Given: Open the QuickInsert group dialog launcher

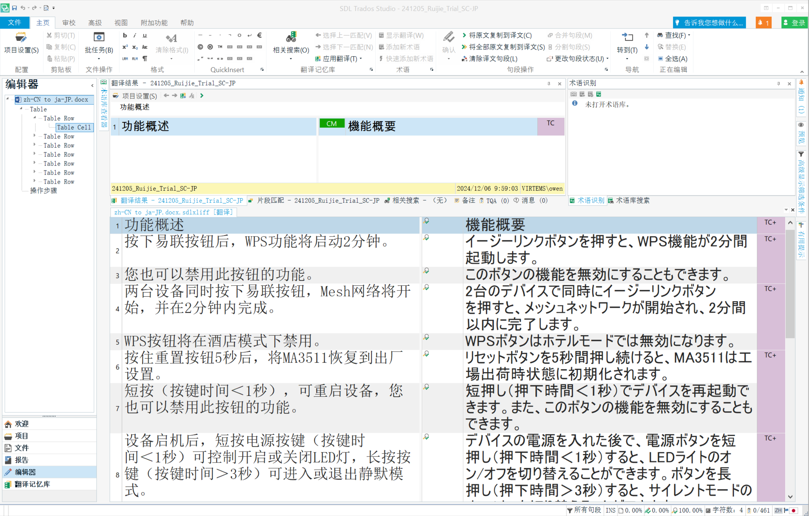Looking at the screenshot, I should (x=262, y=70).
